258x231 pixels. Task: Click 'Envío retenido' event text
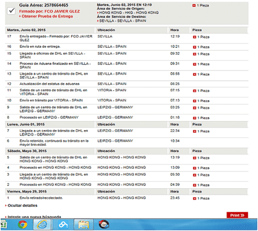[x=54, y=143]
